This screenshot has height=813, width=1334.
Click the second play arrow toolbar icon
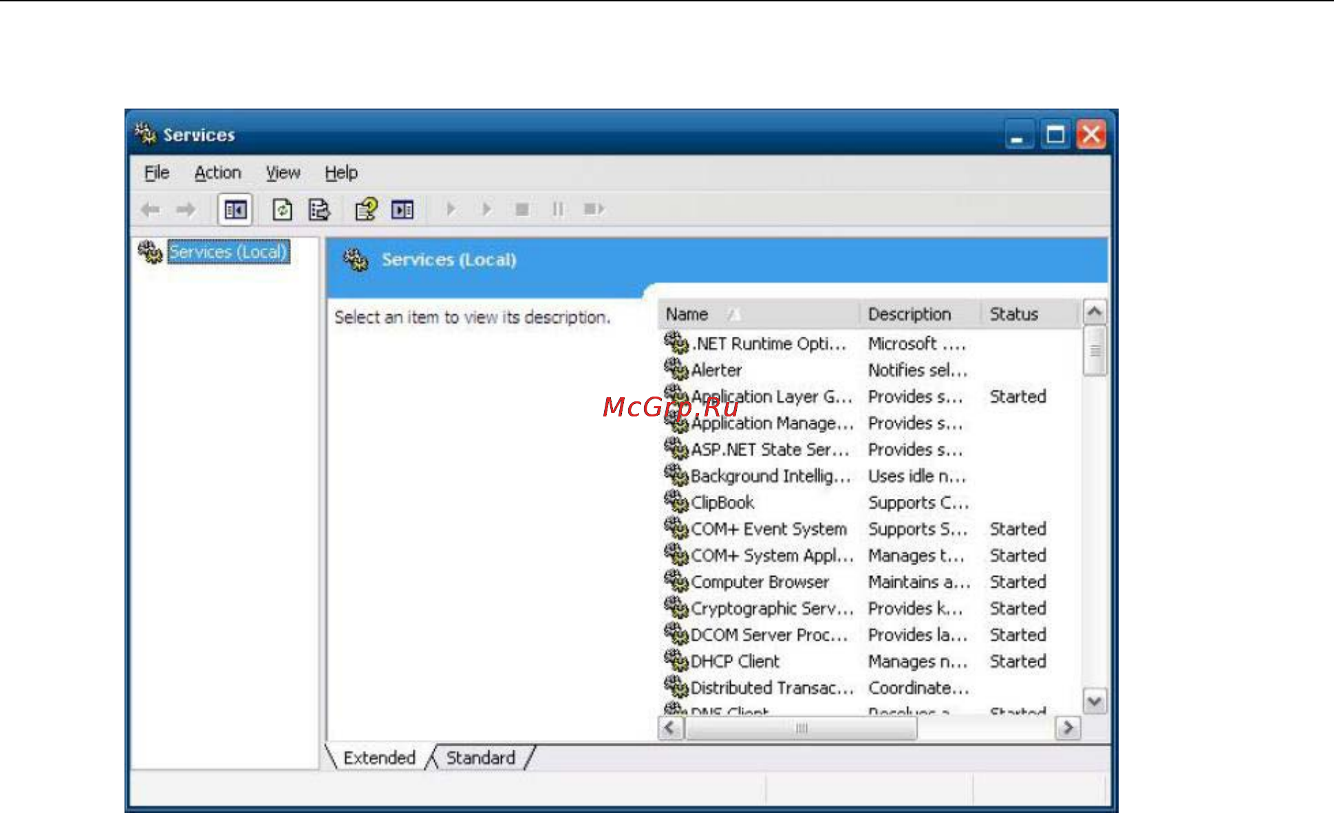click(x=486, y=209)
